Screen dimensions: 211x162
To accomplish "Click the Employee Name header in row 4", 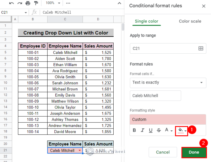I will point(65,46).
